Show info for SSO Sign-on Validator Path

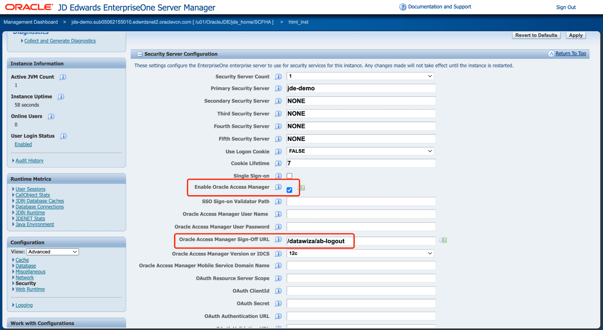(278, 202)
